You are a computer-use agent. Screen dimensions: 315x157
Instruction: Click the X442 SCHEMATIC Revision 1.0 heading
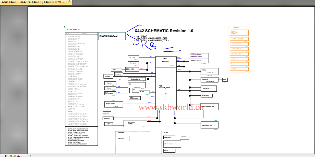pos(164,31)
